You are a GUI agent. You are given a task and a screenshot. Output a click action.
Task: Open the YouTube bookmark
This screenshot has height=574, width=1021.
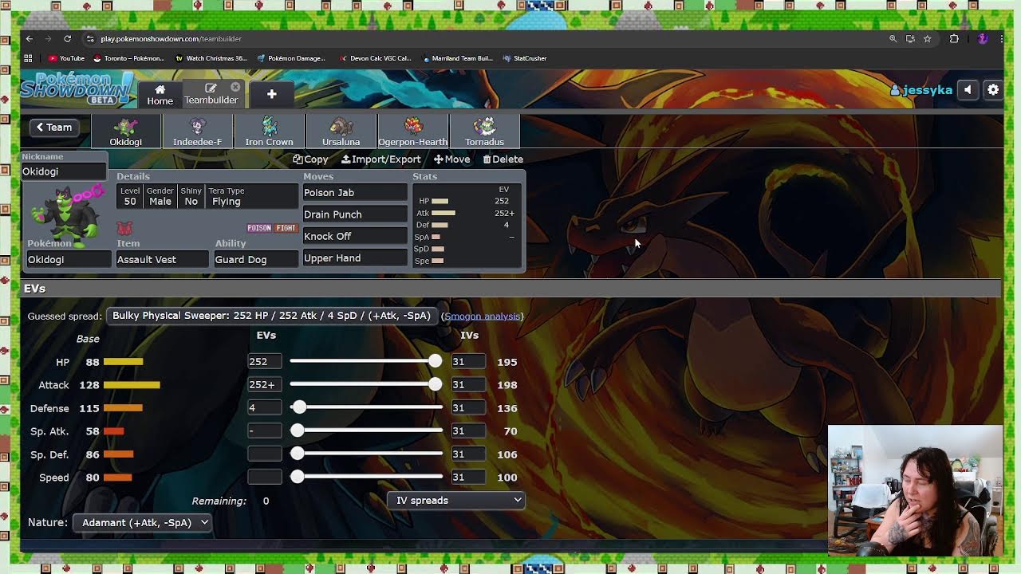66,58
